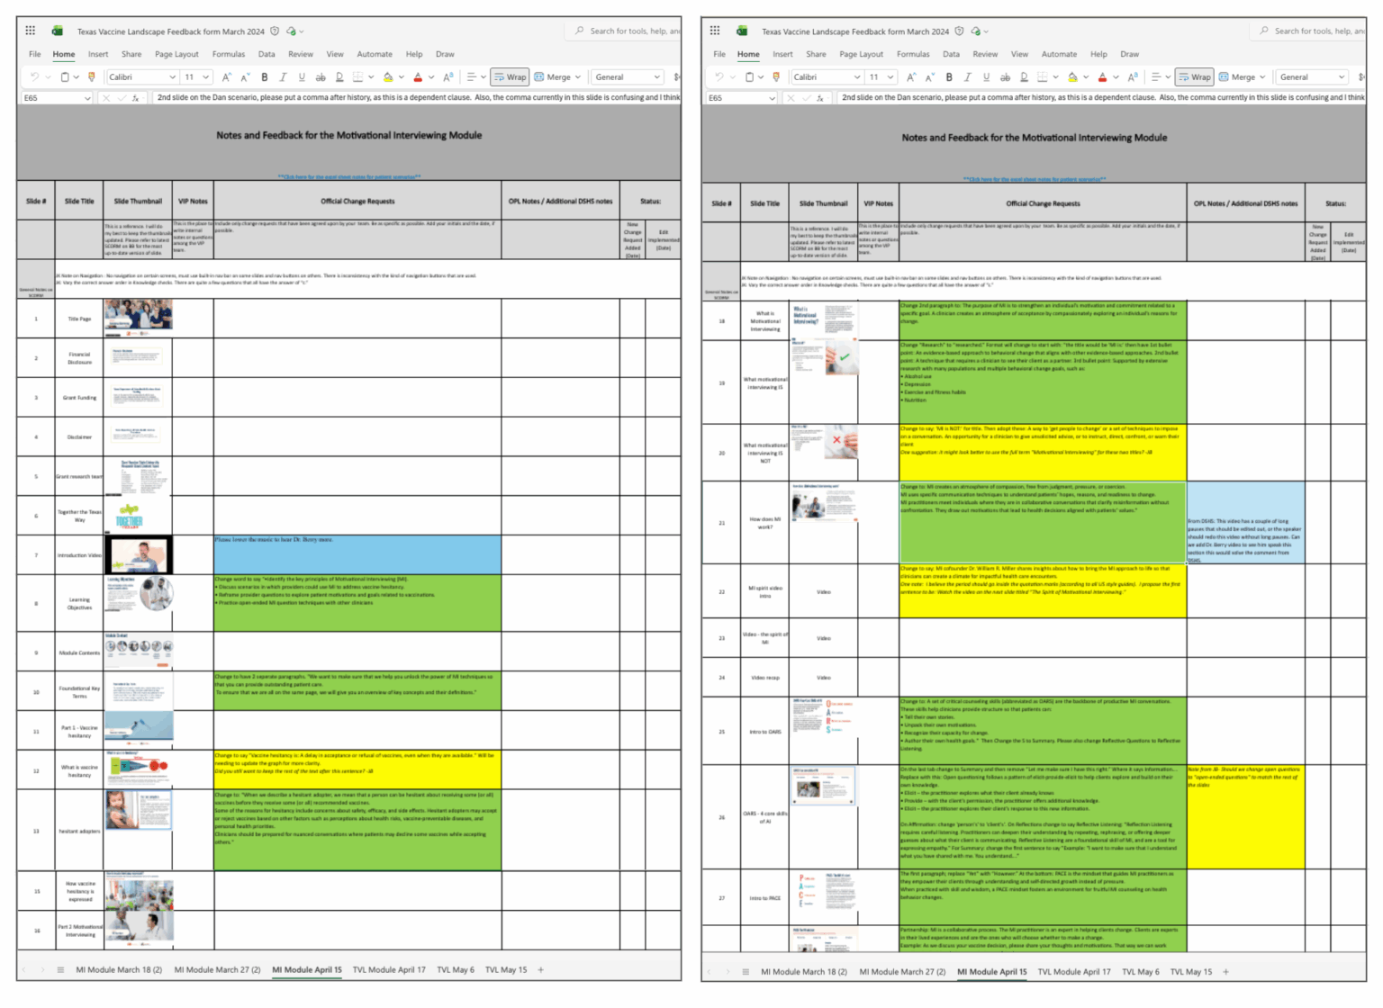Viewport: 1383px width, 1008px height.
Task: Toggle Bold in the left window's ribbon
Action: point(264,77)
